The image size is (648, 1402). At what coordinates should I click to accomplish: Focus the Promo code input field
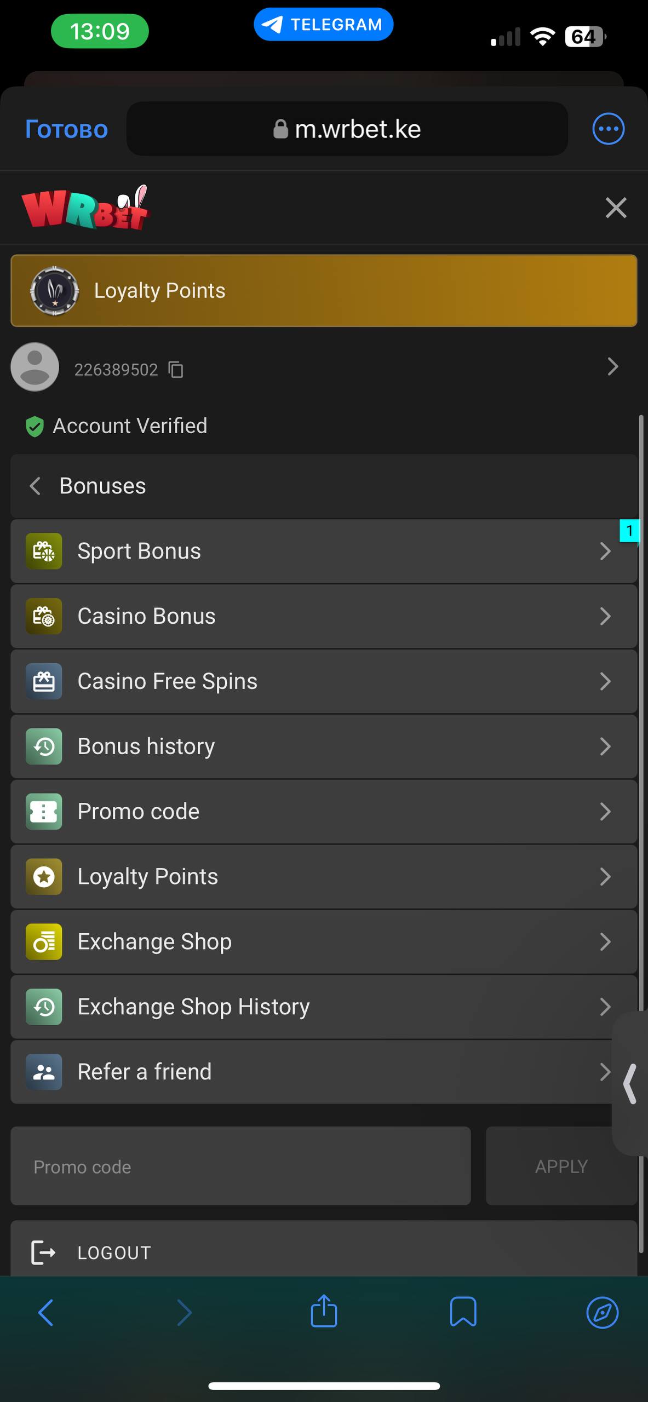coord(240,1167)
